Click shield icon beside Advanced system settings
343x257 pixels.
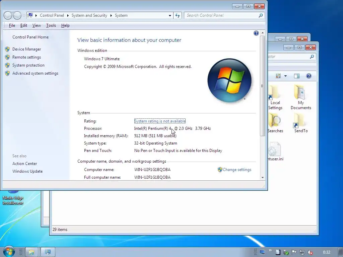coord(7,73)
